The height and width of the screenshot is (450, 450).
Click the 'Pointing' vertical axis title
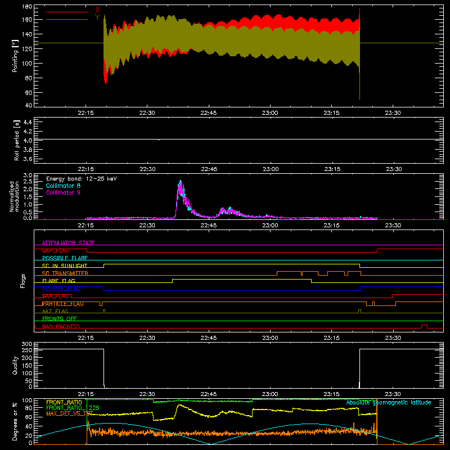pos(15,56)
